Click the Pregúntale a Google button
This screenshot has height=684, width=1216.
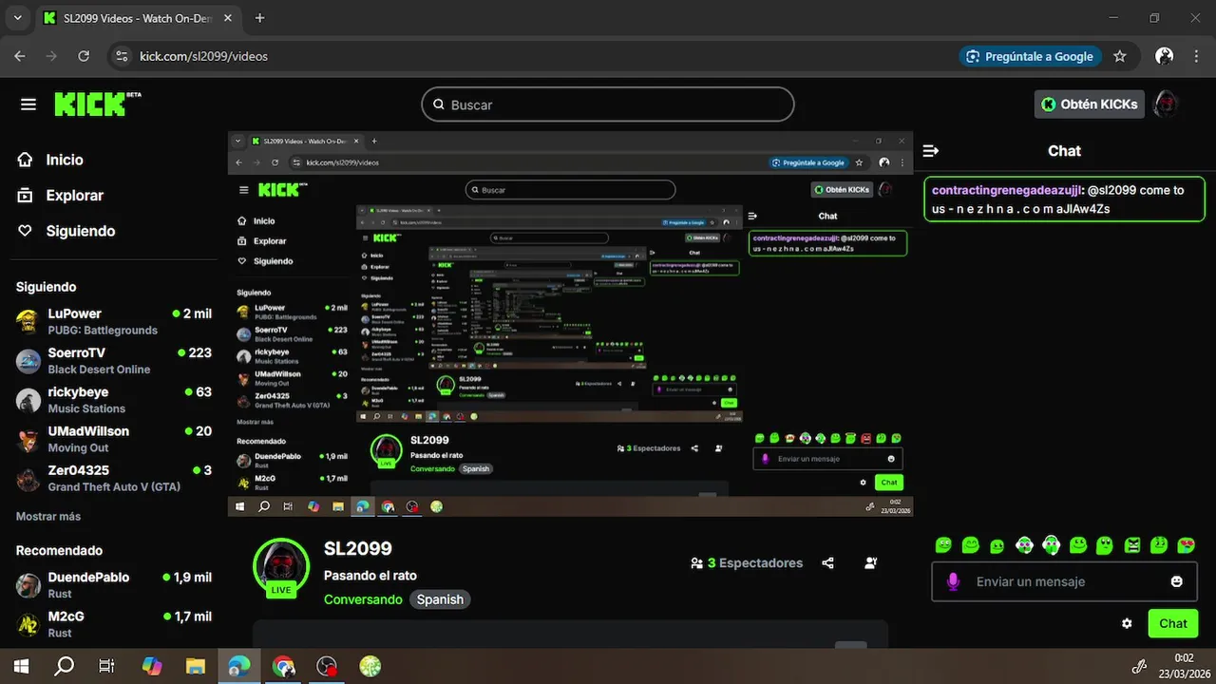[1031, 56]
